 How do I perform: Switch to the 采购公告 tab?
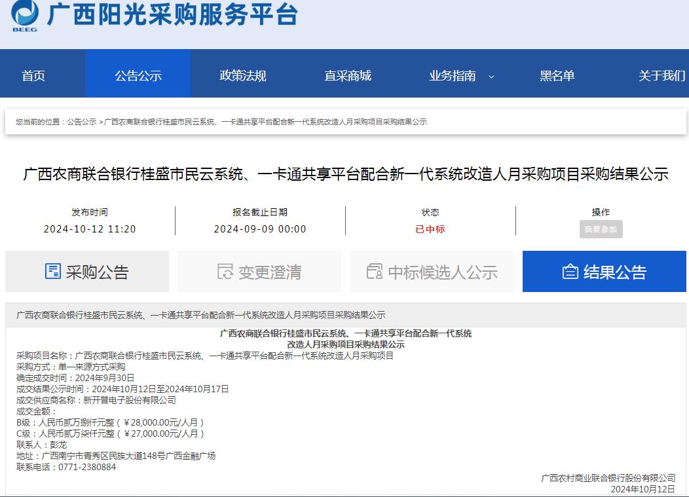point(87,272)
